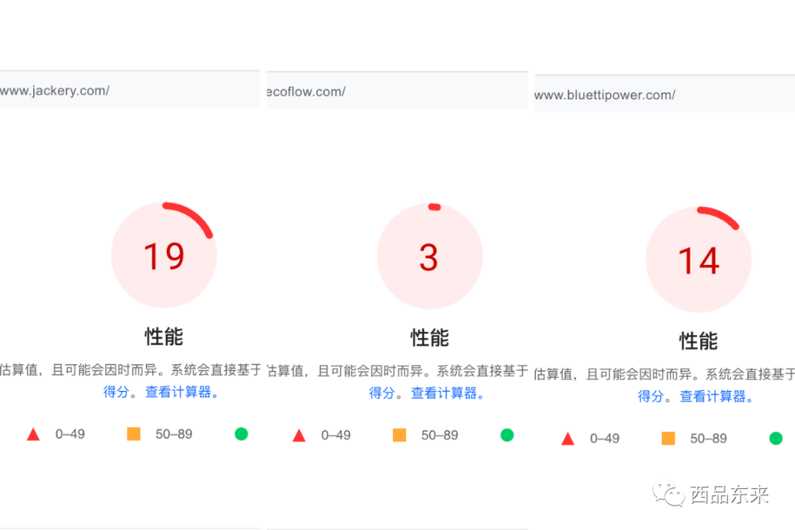Image resolution: width=795 pixels, height=530 pixels.
Task: Click 得分 link in the Bluetti panel
Action: pyautogui.click(x=651, y=396)
